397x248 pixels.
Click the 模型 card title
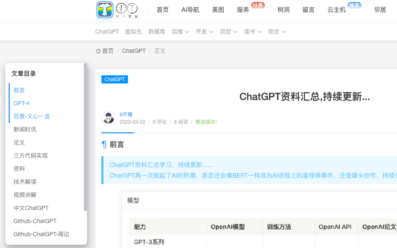pos(133,201)
